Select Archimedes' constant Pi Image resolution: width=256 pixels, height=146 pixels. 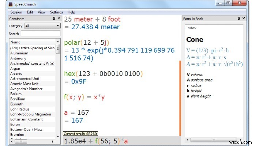click(x=33, y=63)
